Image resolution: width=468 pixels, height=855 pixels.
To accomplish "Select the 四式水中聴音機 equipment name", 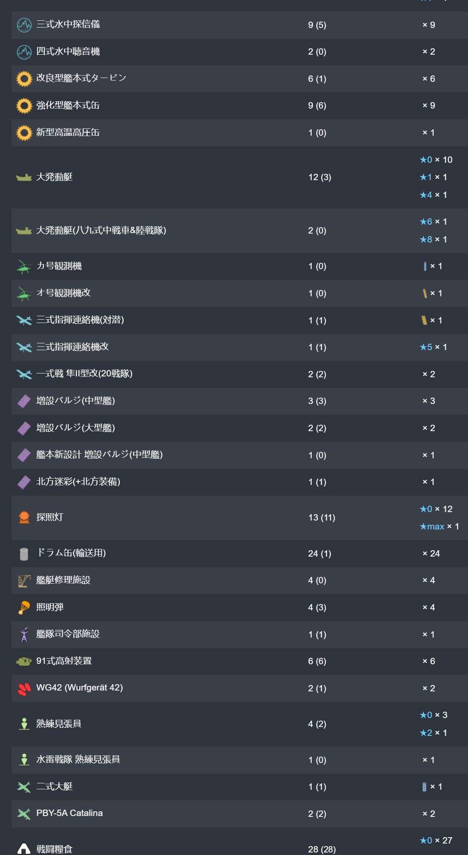I will pyautogui.click(x=68, y=51).
